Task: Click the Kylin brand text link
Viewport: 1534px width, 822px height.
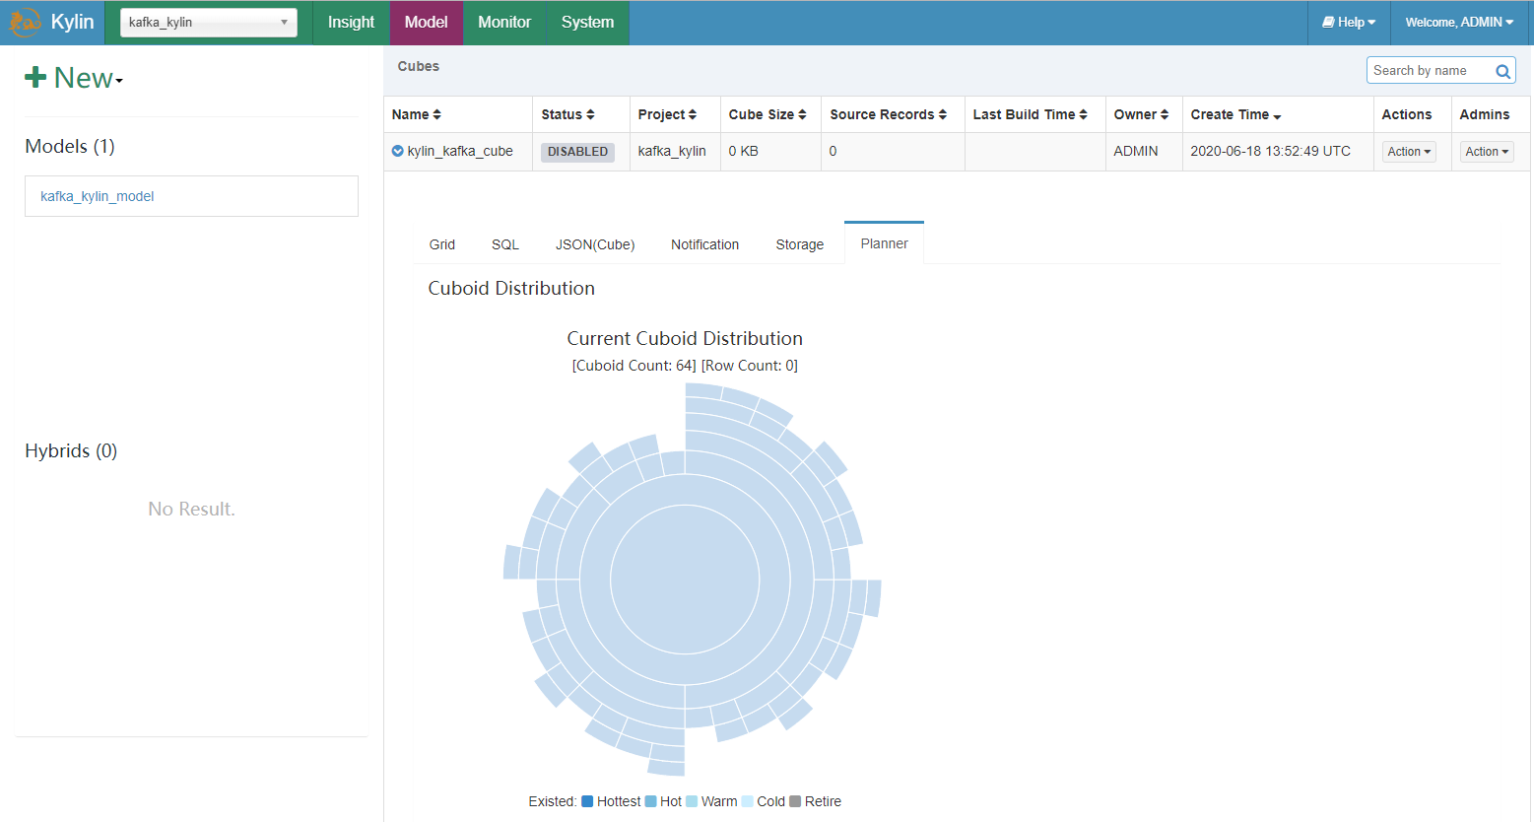Action: click(x=72, y=22)
